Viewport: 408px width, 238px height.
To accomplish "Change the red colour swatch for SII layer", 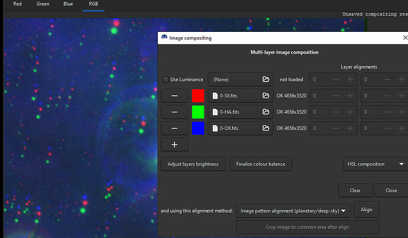I will (x=198, y=96).
